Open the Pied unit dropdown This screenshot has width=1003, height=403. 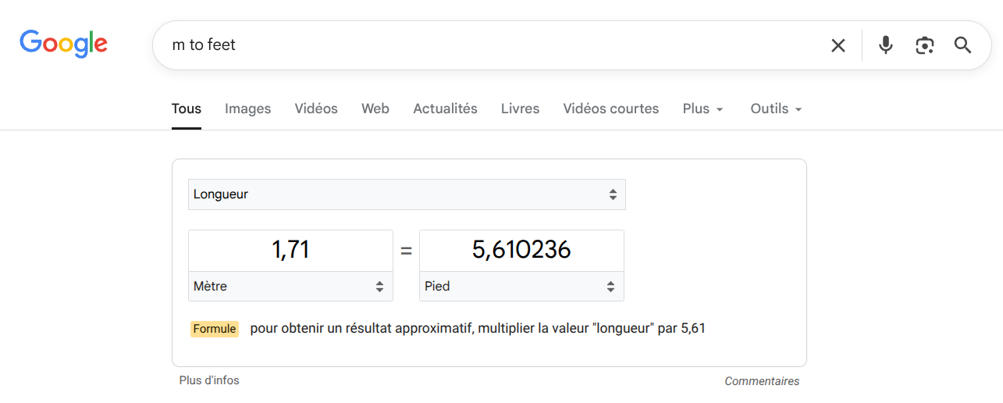[521, 287]
